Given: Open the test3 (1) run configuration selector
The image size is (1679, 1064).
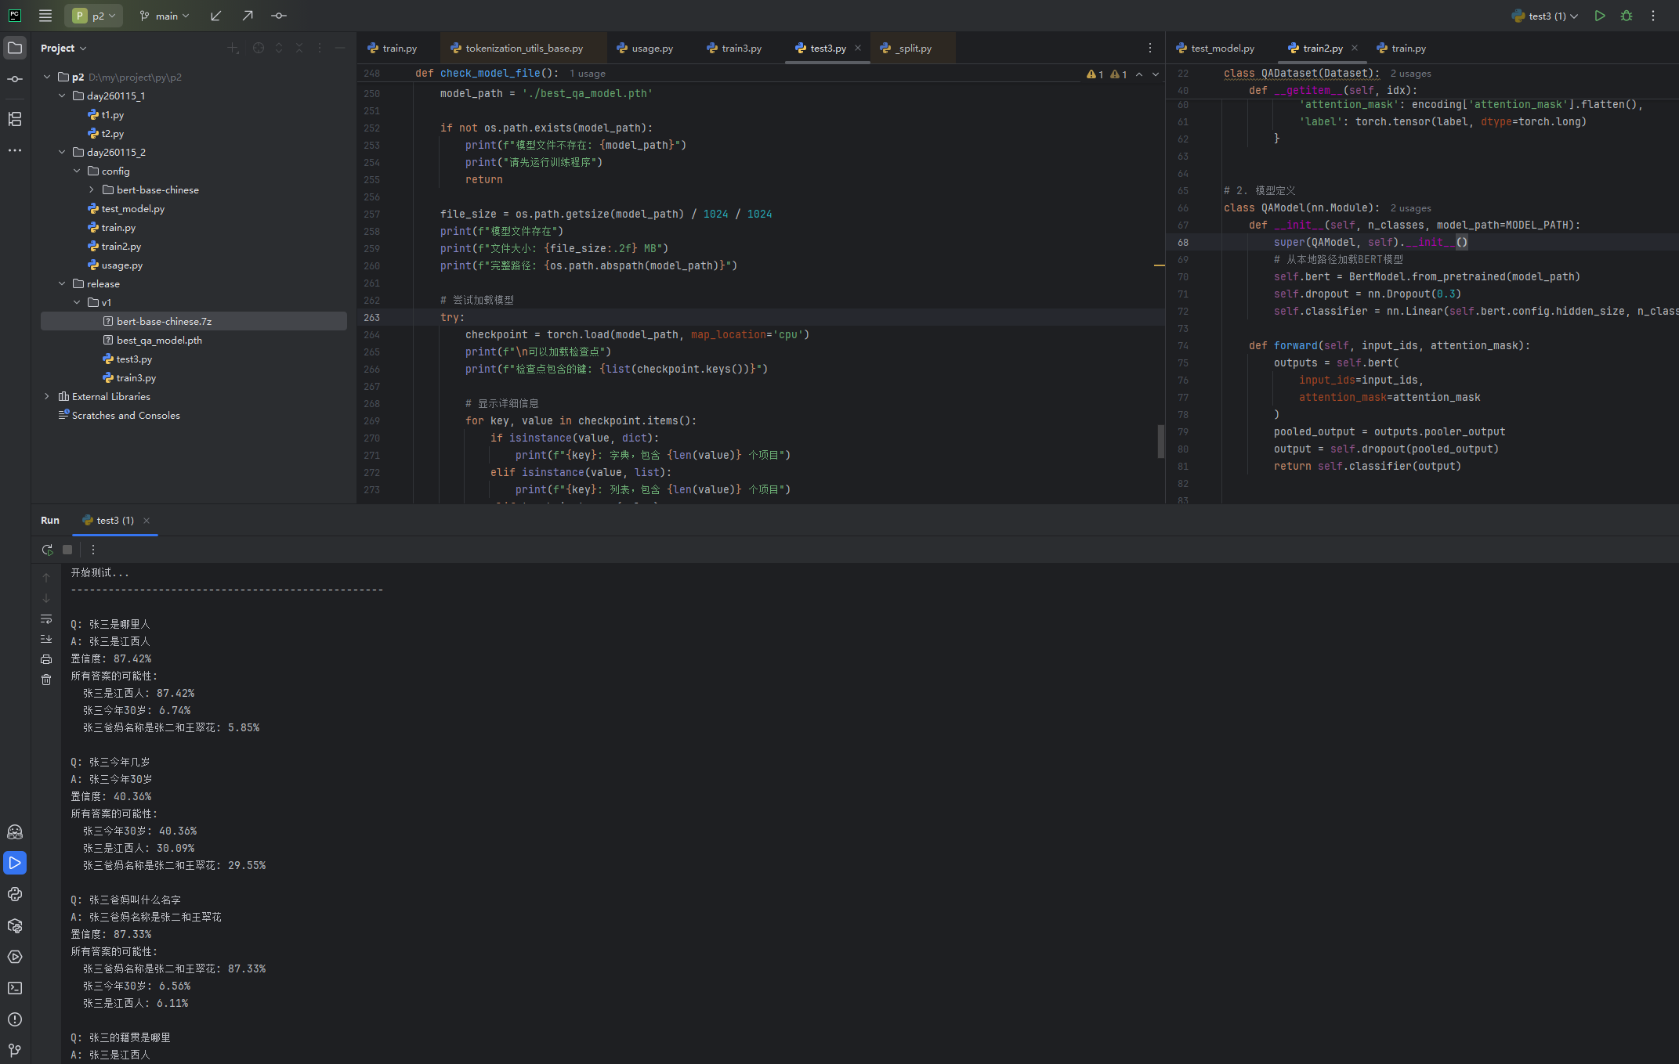Looking at the screenshot, I should click(x=1545, y=16).
